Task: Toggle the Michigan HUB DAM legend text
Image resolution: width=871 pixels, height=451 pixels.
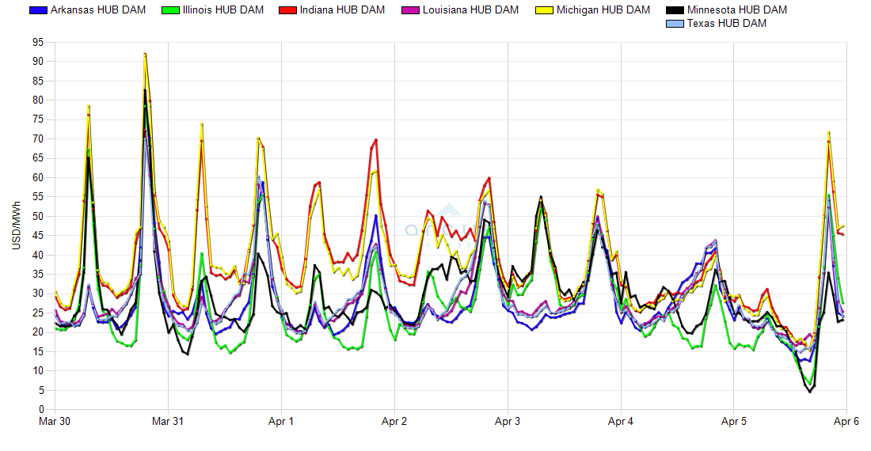Action: (603, 10)
